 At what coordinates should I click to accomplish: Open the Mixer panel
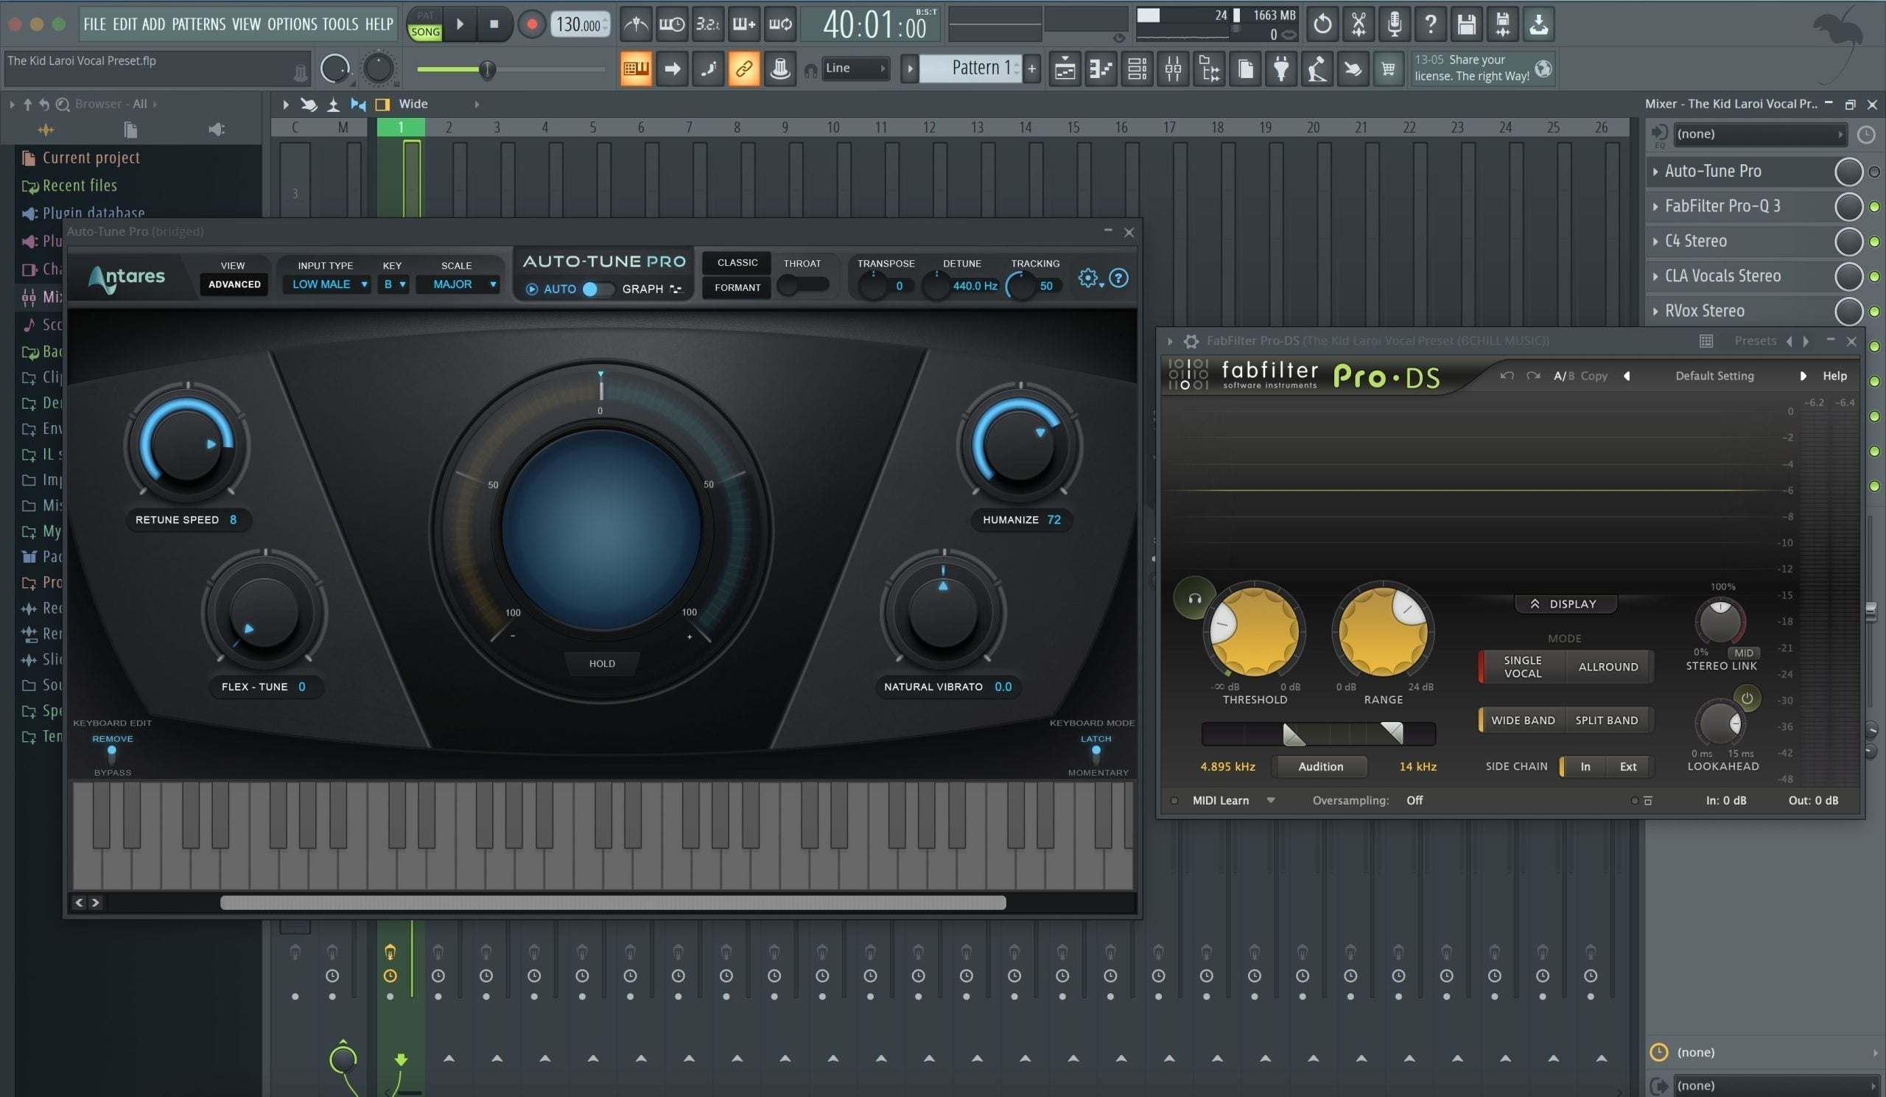point(1174,68)
